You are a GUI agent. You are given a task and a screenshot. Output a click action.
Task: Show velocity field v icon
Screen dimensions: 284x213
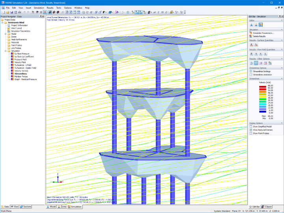coord(256,54)
